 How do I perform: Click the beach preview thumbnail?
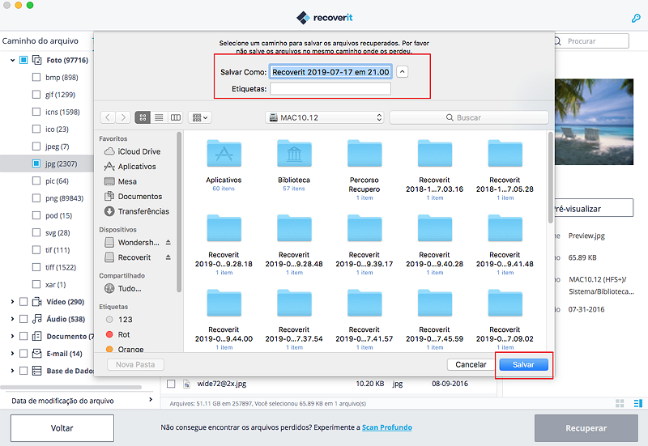point(594,122)
